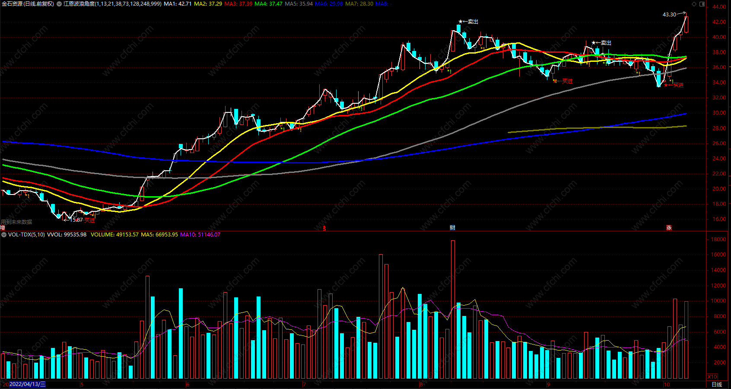Click the MA1: 42.71 value label

pyautogui.click(x=178, y=3)
